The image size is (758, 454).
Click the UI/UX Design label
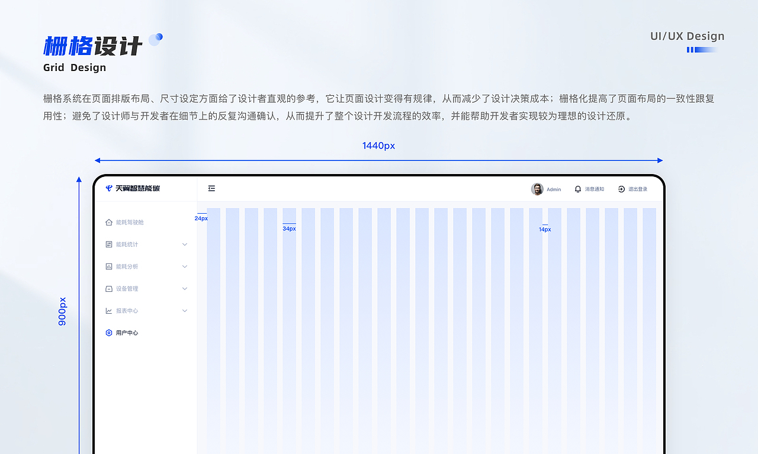688,36
